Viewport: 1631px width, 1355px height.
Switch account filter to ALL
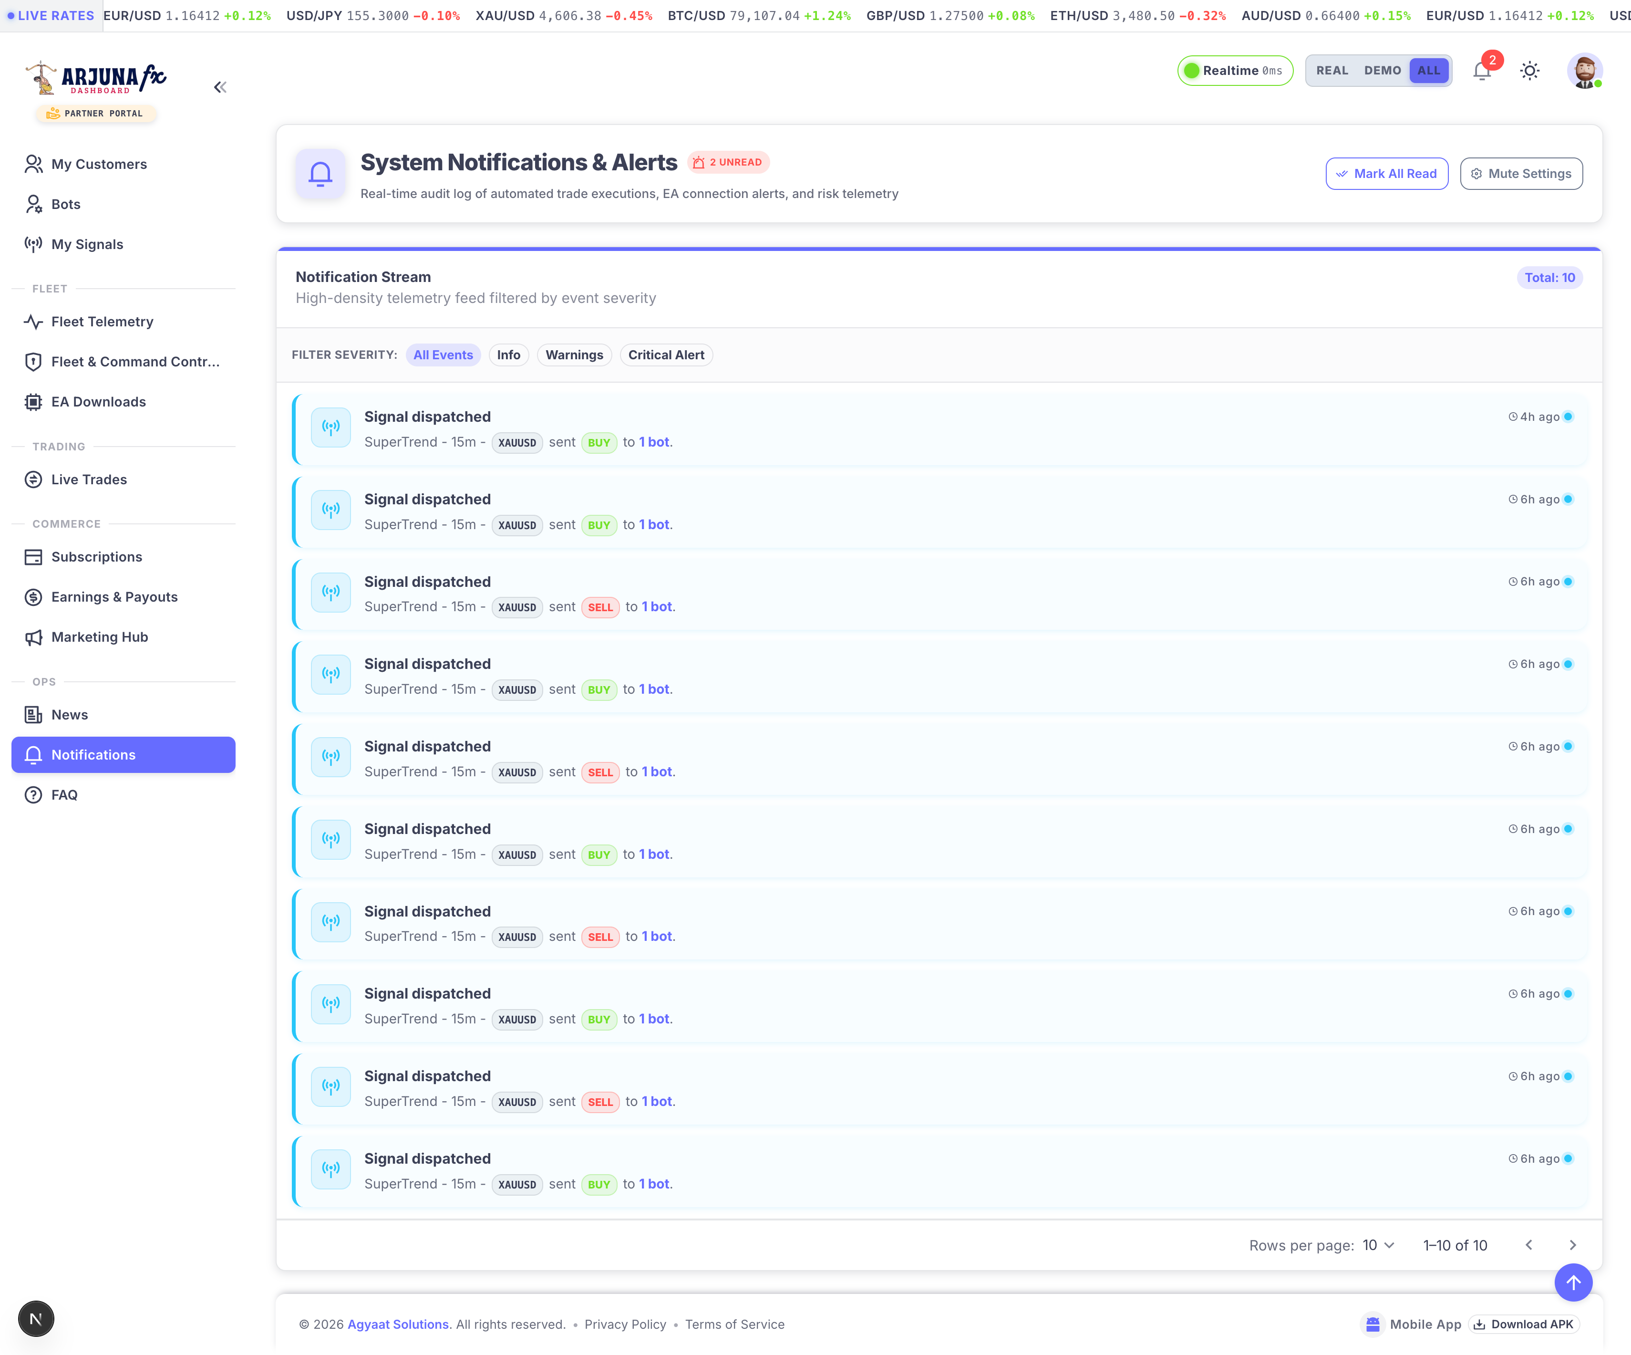coord(1428,71)
